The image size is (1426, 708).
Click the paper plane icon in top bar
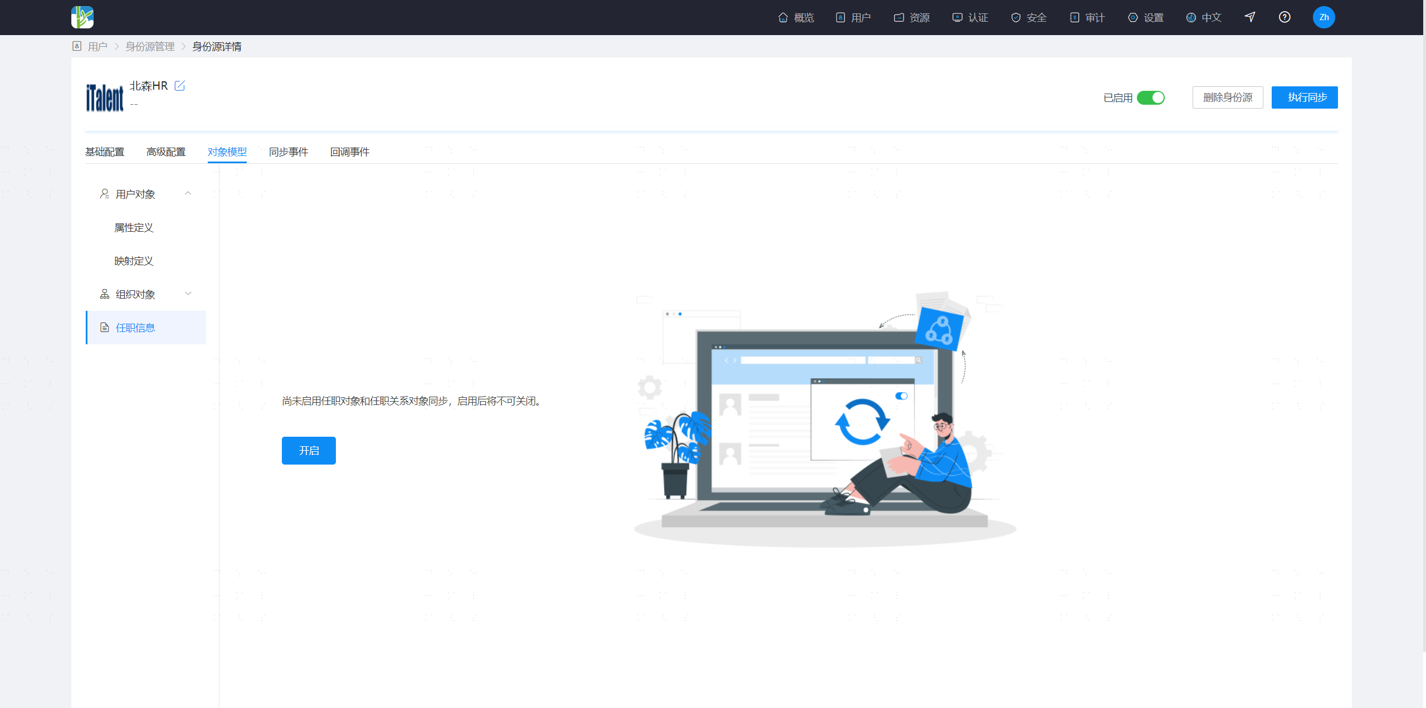pyautogui.click(x=1250, y=17)
